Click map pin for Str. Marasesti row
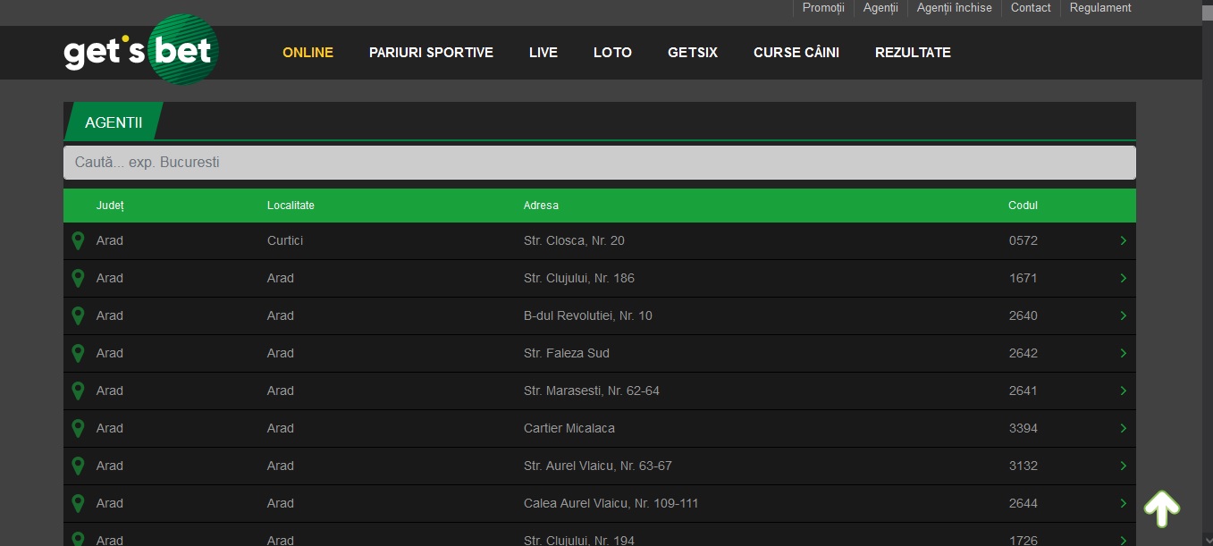The image size is (1213, 546). pyautogui.click(x=78, y=391)
